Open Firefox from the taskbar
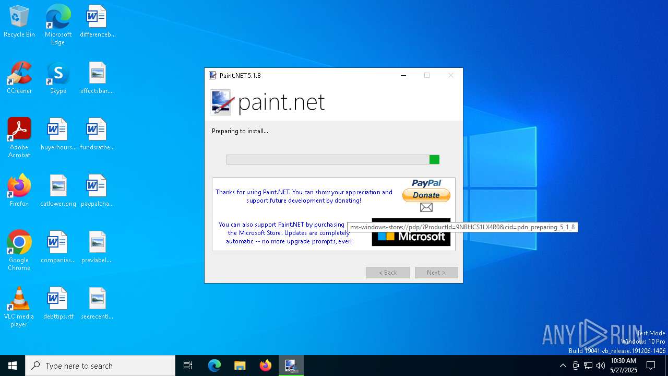Screen dimensions: 668x376 pos(266,366)
